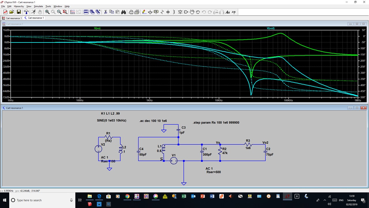Click the V1 voltage source symbol
Image resolution: width=369 pixels, height=208 pixels.
click(x=174, y=161)
